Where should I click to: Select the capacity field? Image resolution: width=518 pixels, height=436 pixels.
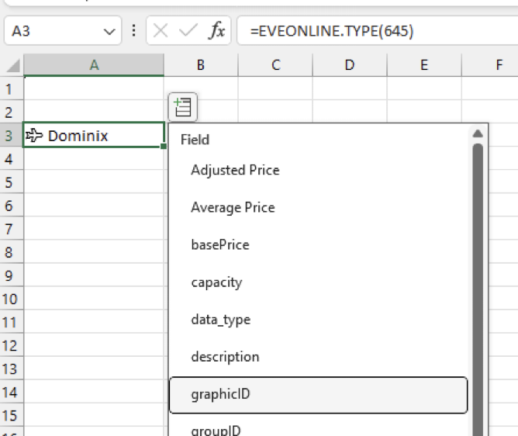tap(319, 282)
